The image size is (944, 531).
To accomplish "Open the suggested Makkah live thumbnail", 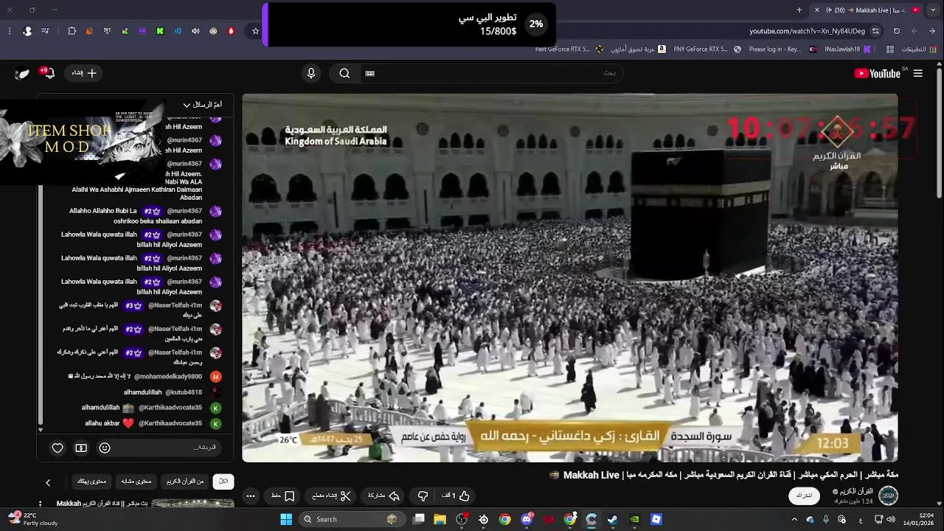I will click(192, 504).
